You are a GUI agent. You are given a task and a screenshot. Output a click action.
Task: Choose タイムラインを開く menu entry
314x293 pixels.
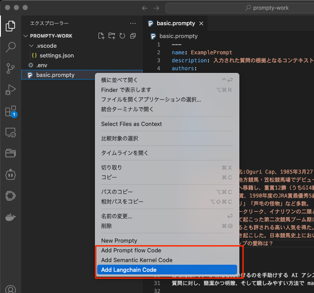(x=167, y=153)
